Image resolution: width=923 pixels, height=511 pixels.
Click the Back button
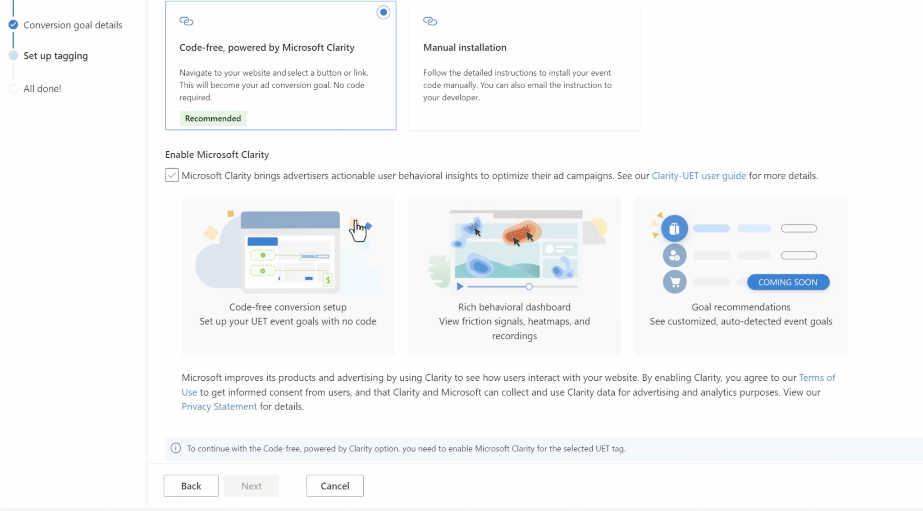(191, 486)
